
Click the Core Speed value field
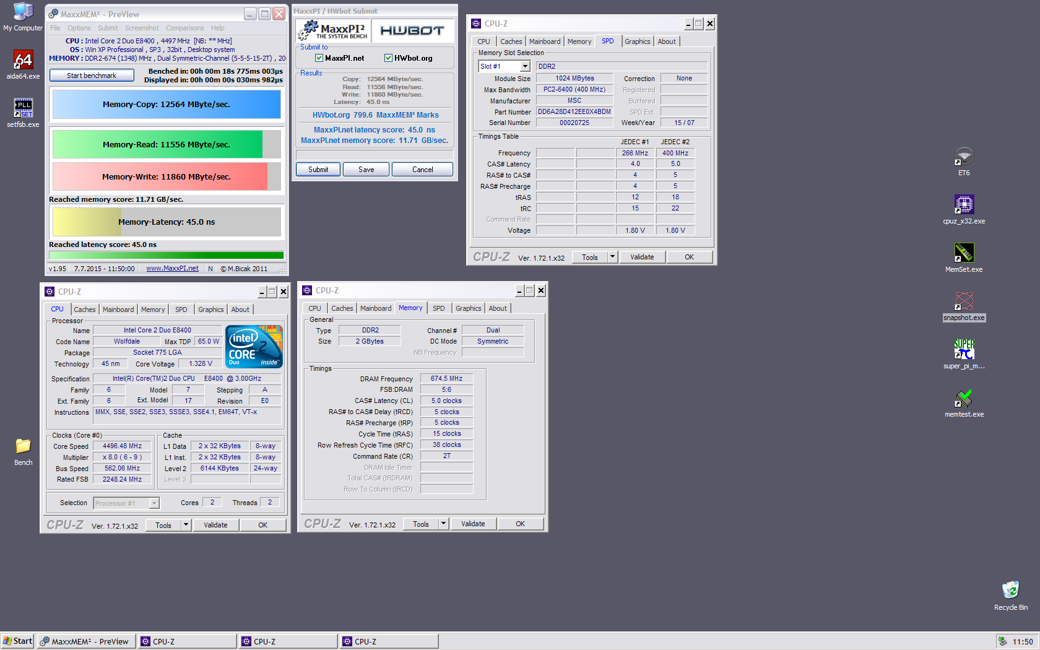(x=122, y=446)
